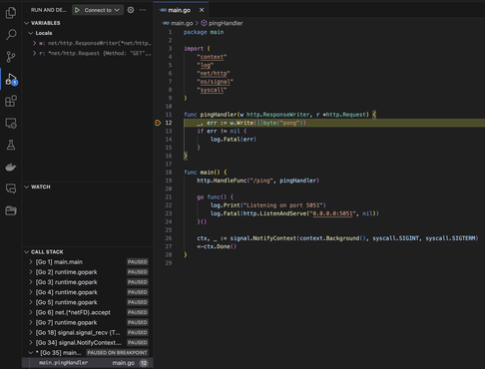The image size is (485, 369).
Task: Click the "syscall" import link
Action: [212, 90]
